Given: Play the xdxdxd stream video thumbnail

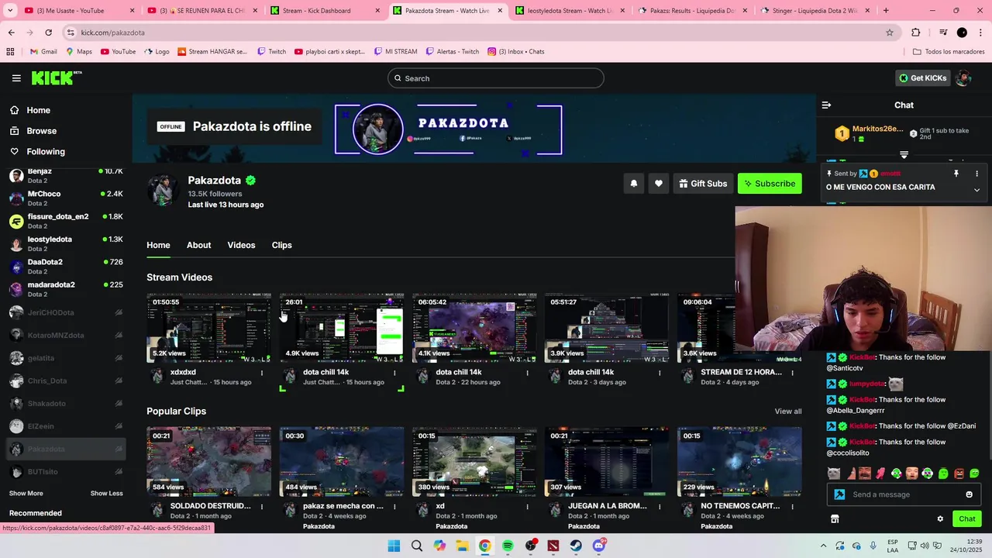Looking at the screenshot, I should tap(209, 328).
